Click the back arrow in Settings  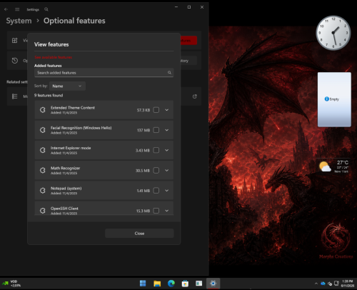tap(6, 9)
